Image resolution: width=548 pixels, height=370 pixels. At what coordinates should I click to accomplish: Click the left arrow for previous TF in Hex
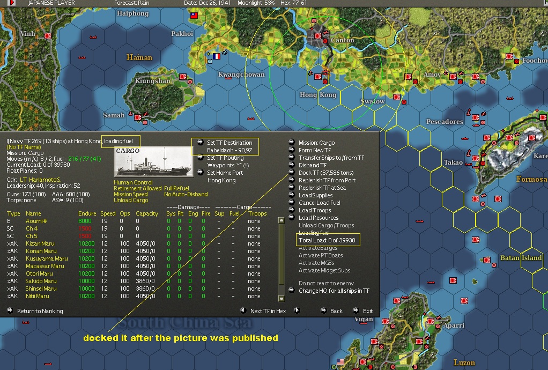pos(243,310)
